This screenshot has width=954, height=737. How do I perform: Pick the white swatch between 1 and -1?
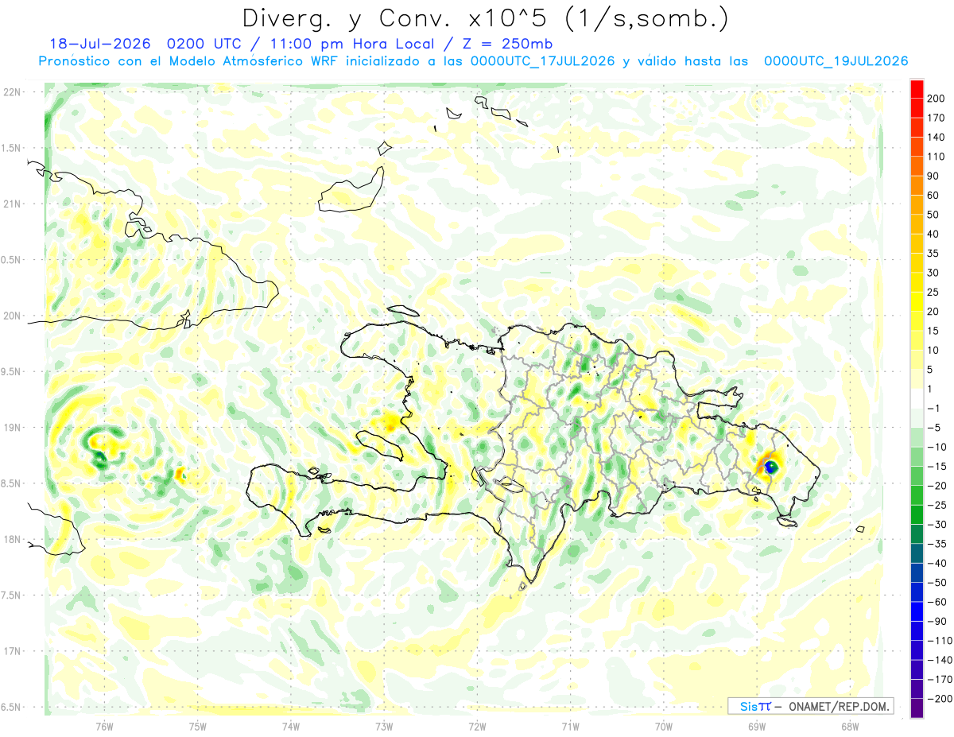pos(917,398)
